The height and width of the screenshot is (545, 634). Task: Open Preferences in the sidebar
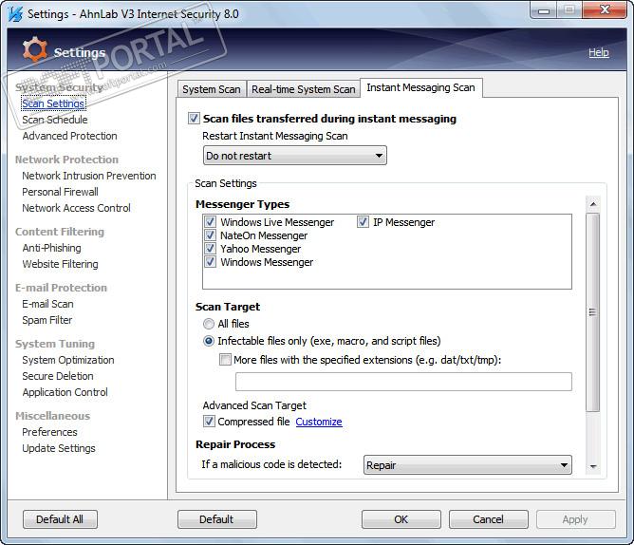[49, 432]
